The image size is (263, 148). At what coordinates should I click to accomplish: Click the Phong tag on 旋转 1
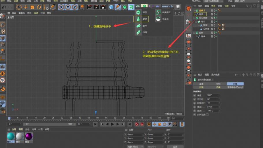coord(219,10)
